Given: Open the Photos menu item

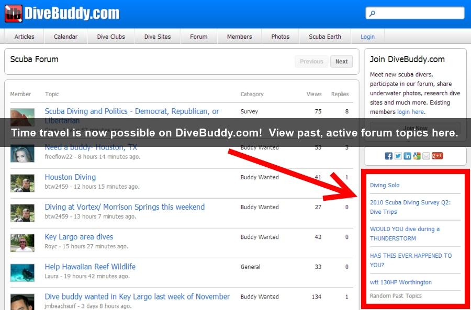Looking at the screenshot, I should tap(281, 37).
